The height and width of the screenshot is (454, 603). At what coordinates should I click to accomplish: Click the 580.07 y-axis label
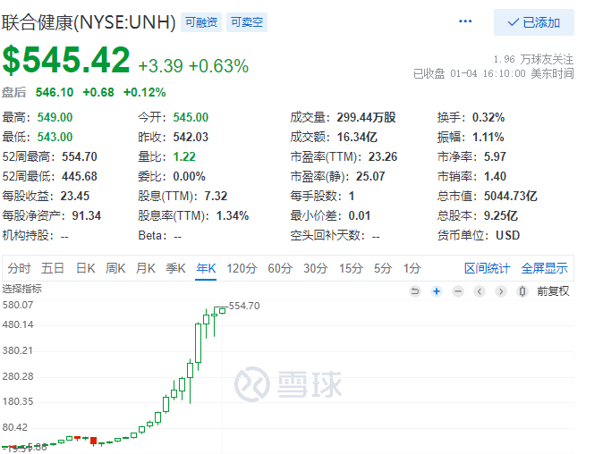(x=18, y=305)
